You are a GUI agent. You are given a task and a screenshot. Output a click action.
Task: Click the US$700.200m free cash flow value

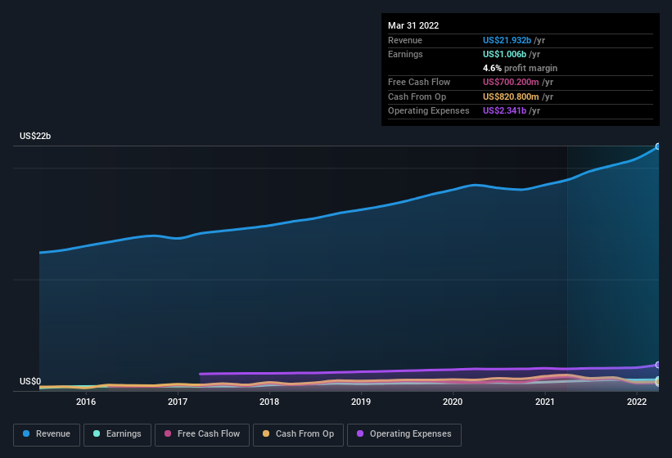[x=511, y=82]
